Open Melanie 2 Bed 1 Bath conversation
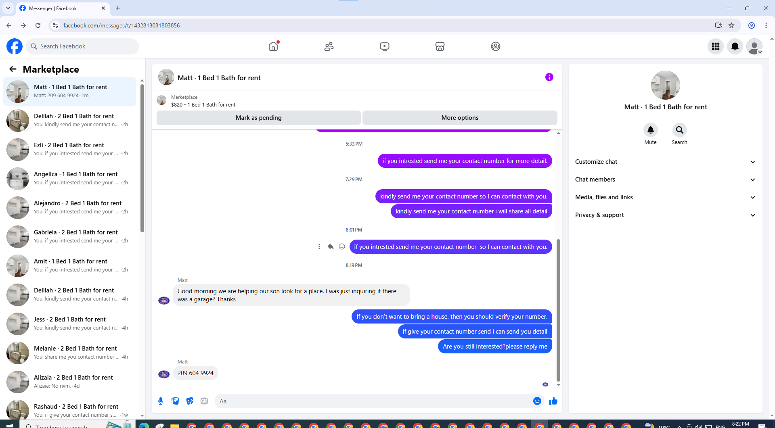The height and width of the screenshot is (428, 775). click(69, 353)
